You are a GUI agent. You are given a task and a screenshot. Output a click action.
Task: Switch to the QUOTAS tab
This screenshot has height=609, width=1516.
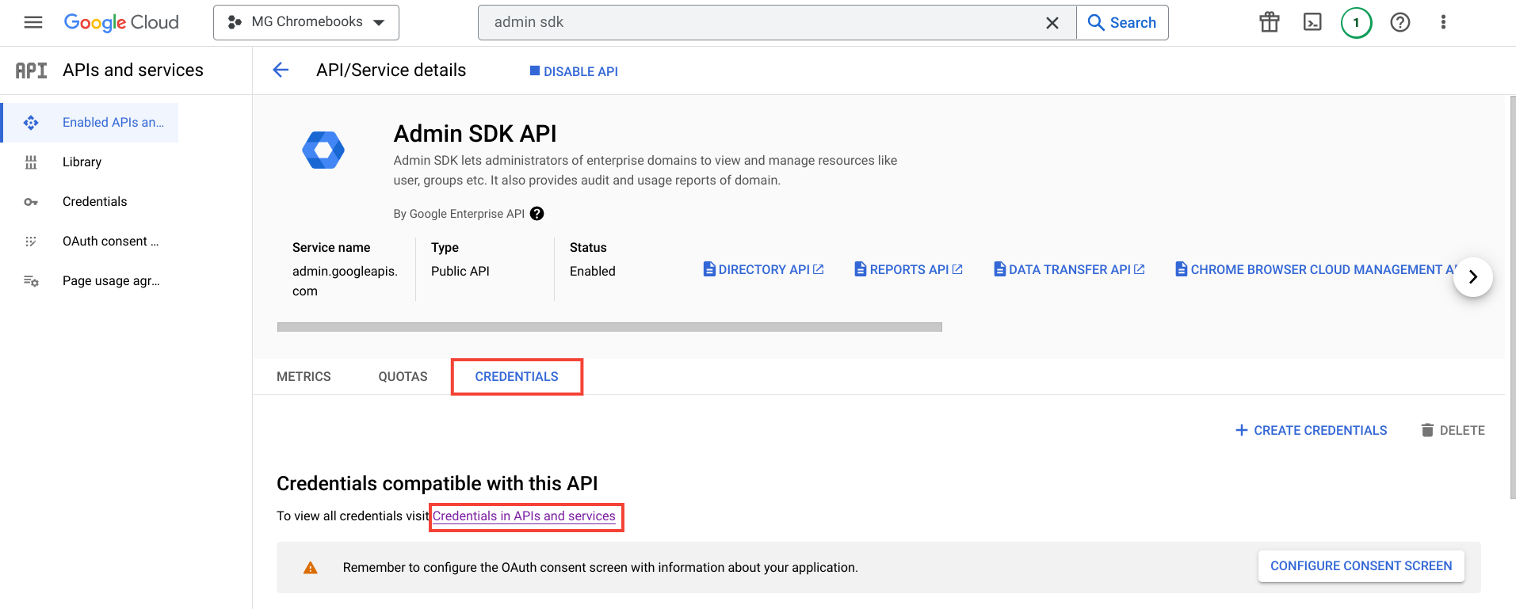pyautogui.click(x=403, y=377)
